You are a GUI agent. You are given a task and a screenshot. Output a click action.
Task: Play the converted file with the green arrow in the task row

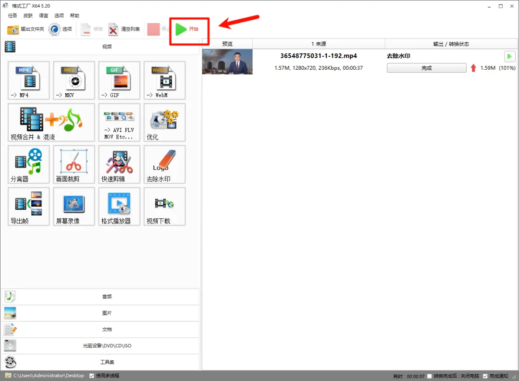coord(509,56)
